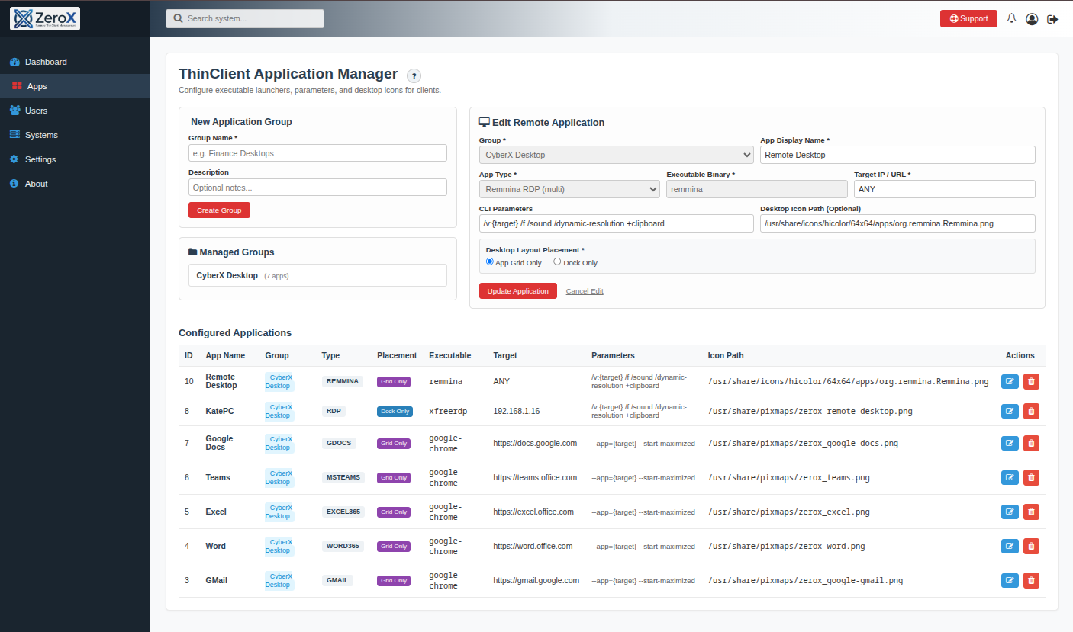1073x632 pixels.
Task: Click the Placement column header
Action: 397,355
